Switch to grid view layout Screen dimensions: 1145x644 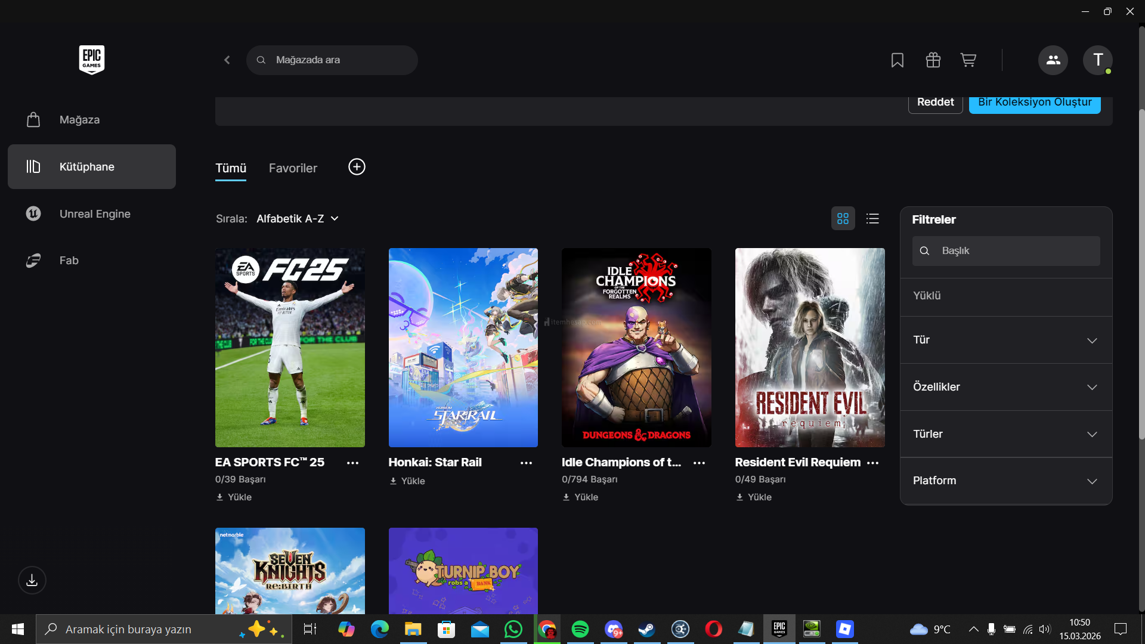(x=843, y=219)
